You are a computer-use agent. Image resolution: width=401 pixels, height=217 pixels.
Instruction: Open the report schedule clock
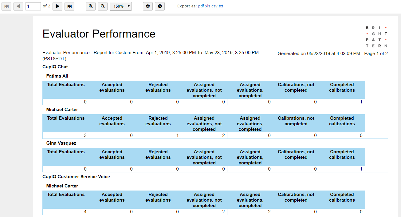pos(160,6)
